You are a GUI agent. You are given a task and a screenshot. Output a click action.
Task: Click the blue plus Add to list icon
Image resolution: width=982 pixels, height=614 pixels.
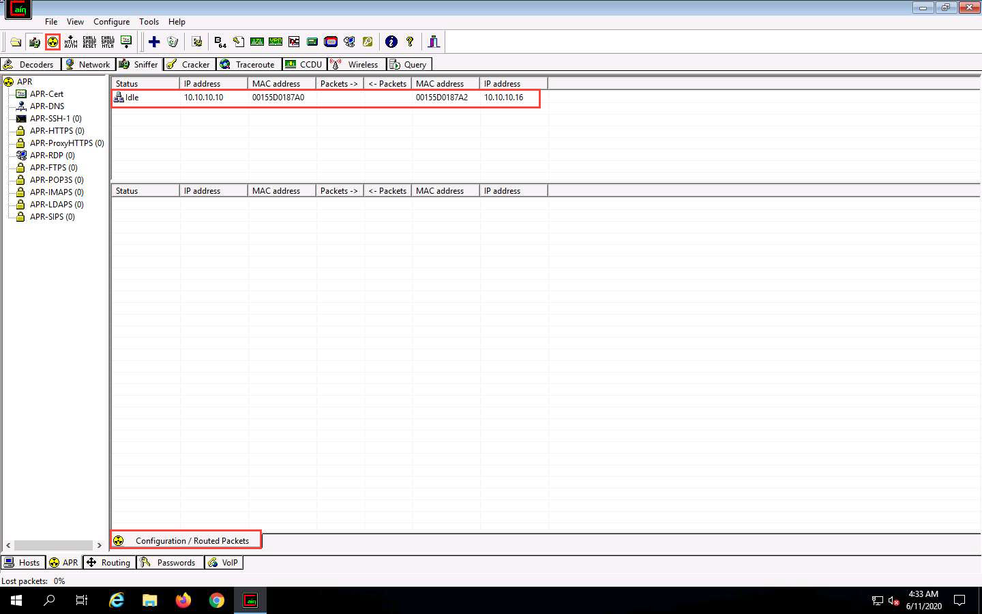[x=154, y=42]
